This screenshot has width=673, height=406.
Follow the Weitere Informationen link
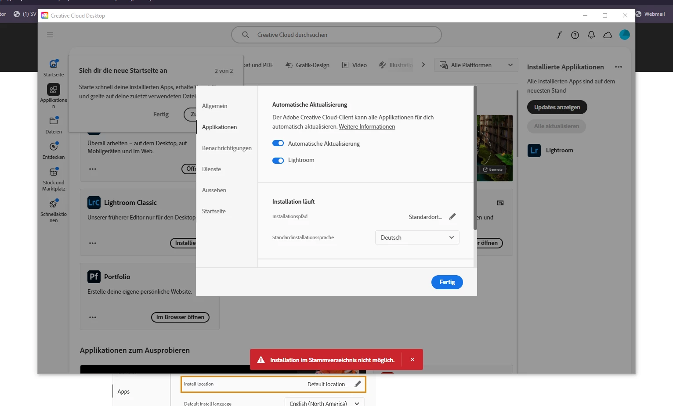[x=367, y=126]
